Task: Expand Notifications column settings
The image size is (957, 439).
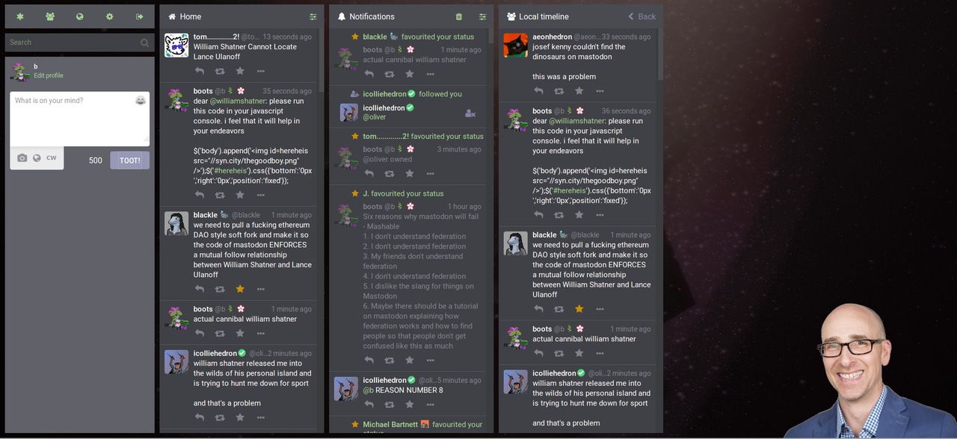Action: (x=483, y=16)
